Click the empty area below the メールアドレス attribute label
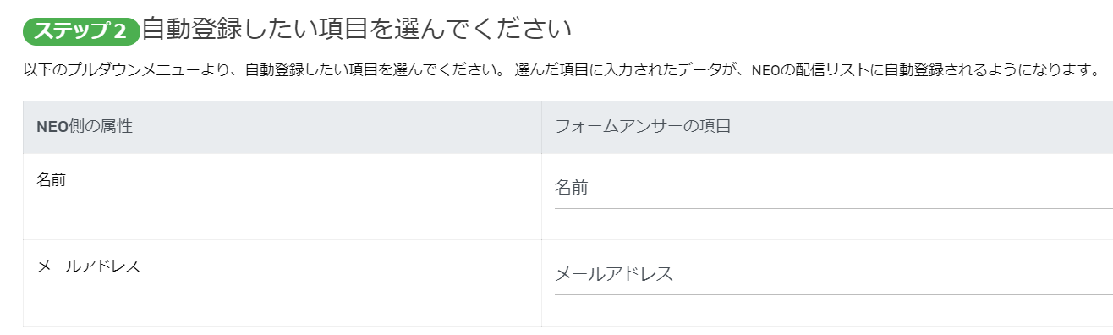This screenshot has height=335, width=1113. point(282,301)
